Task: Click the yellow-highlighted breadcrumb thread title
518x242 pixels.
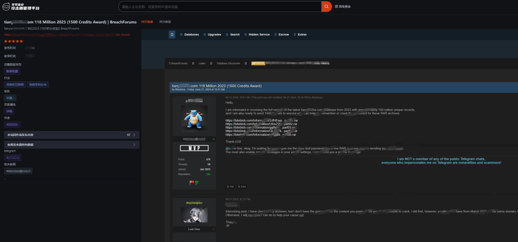Action: 290,63
